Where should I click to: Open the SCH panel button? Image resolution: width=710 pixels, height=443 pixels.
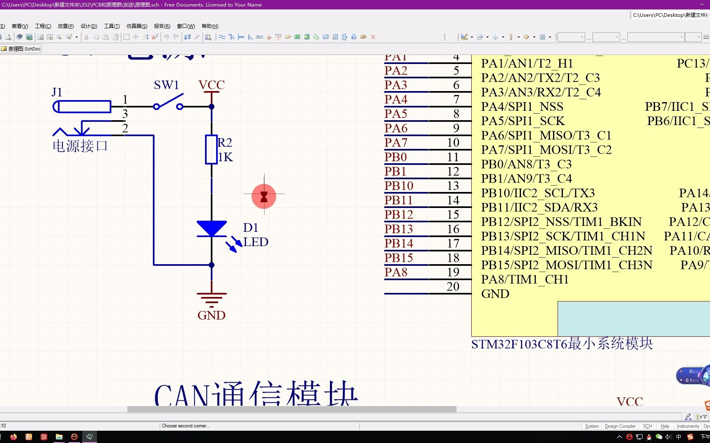(x=647, y=426)
